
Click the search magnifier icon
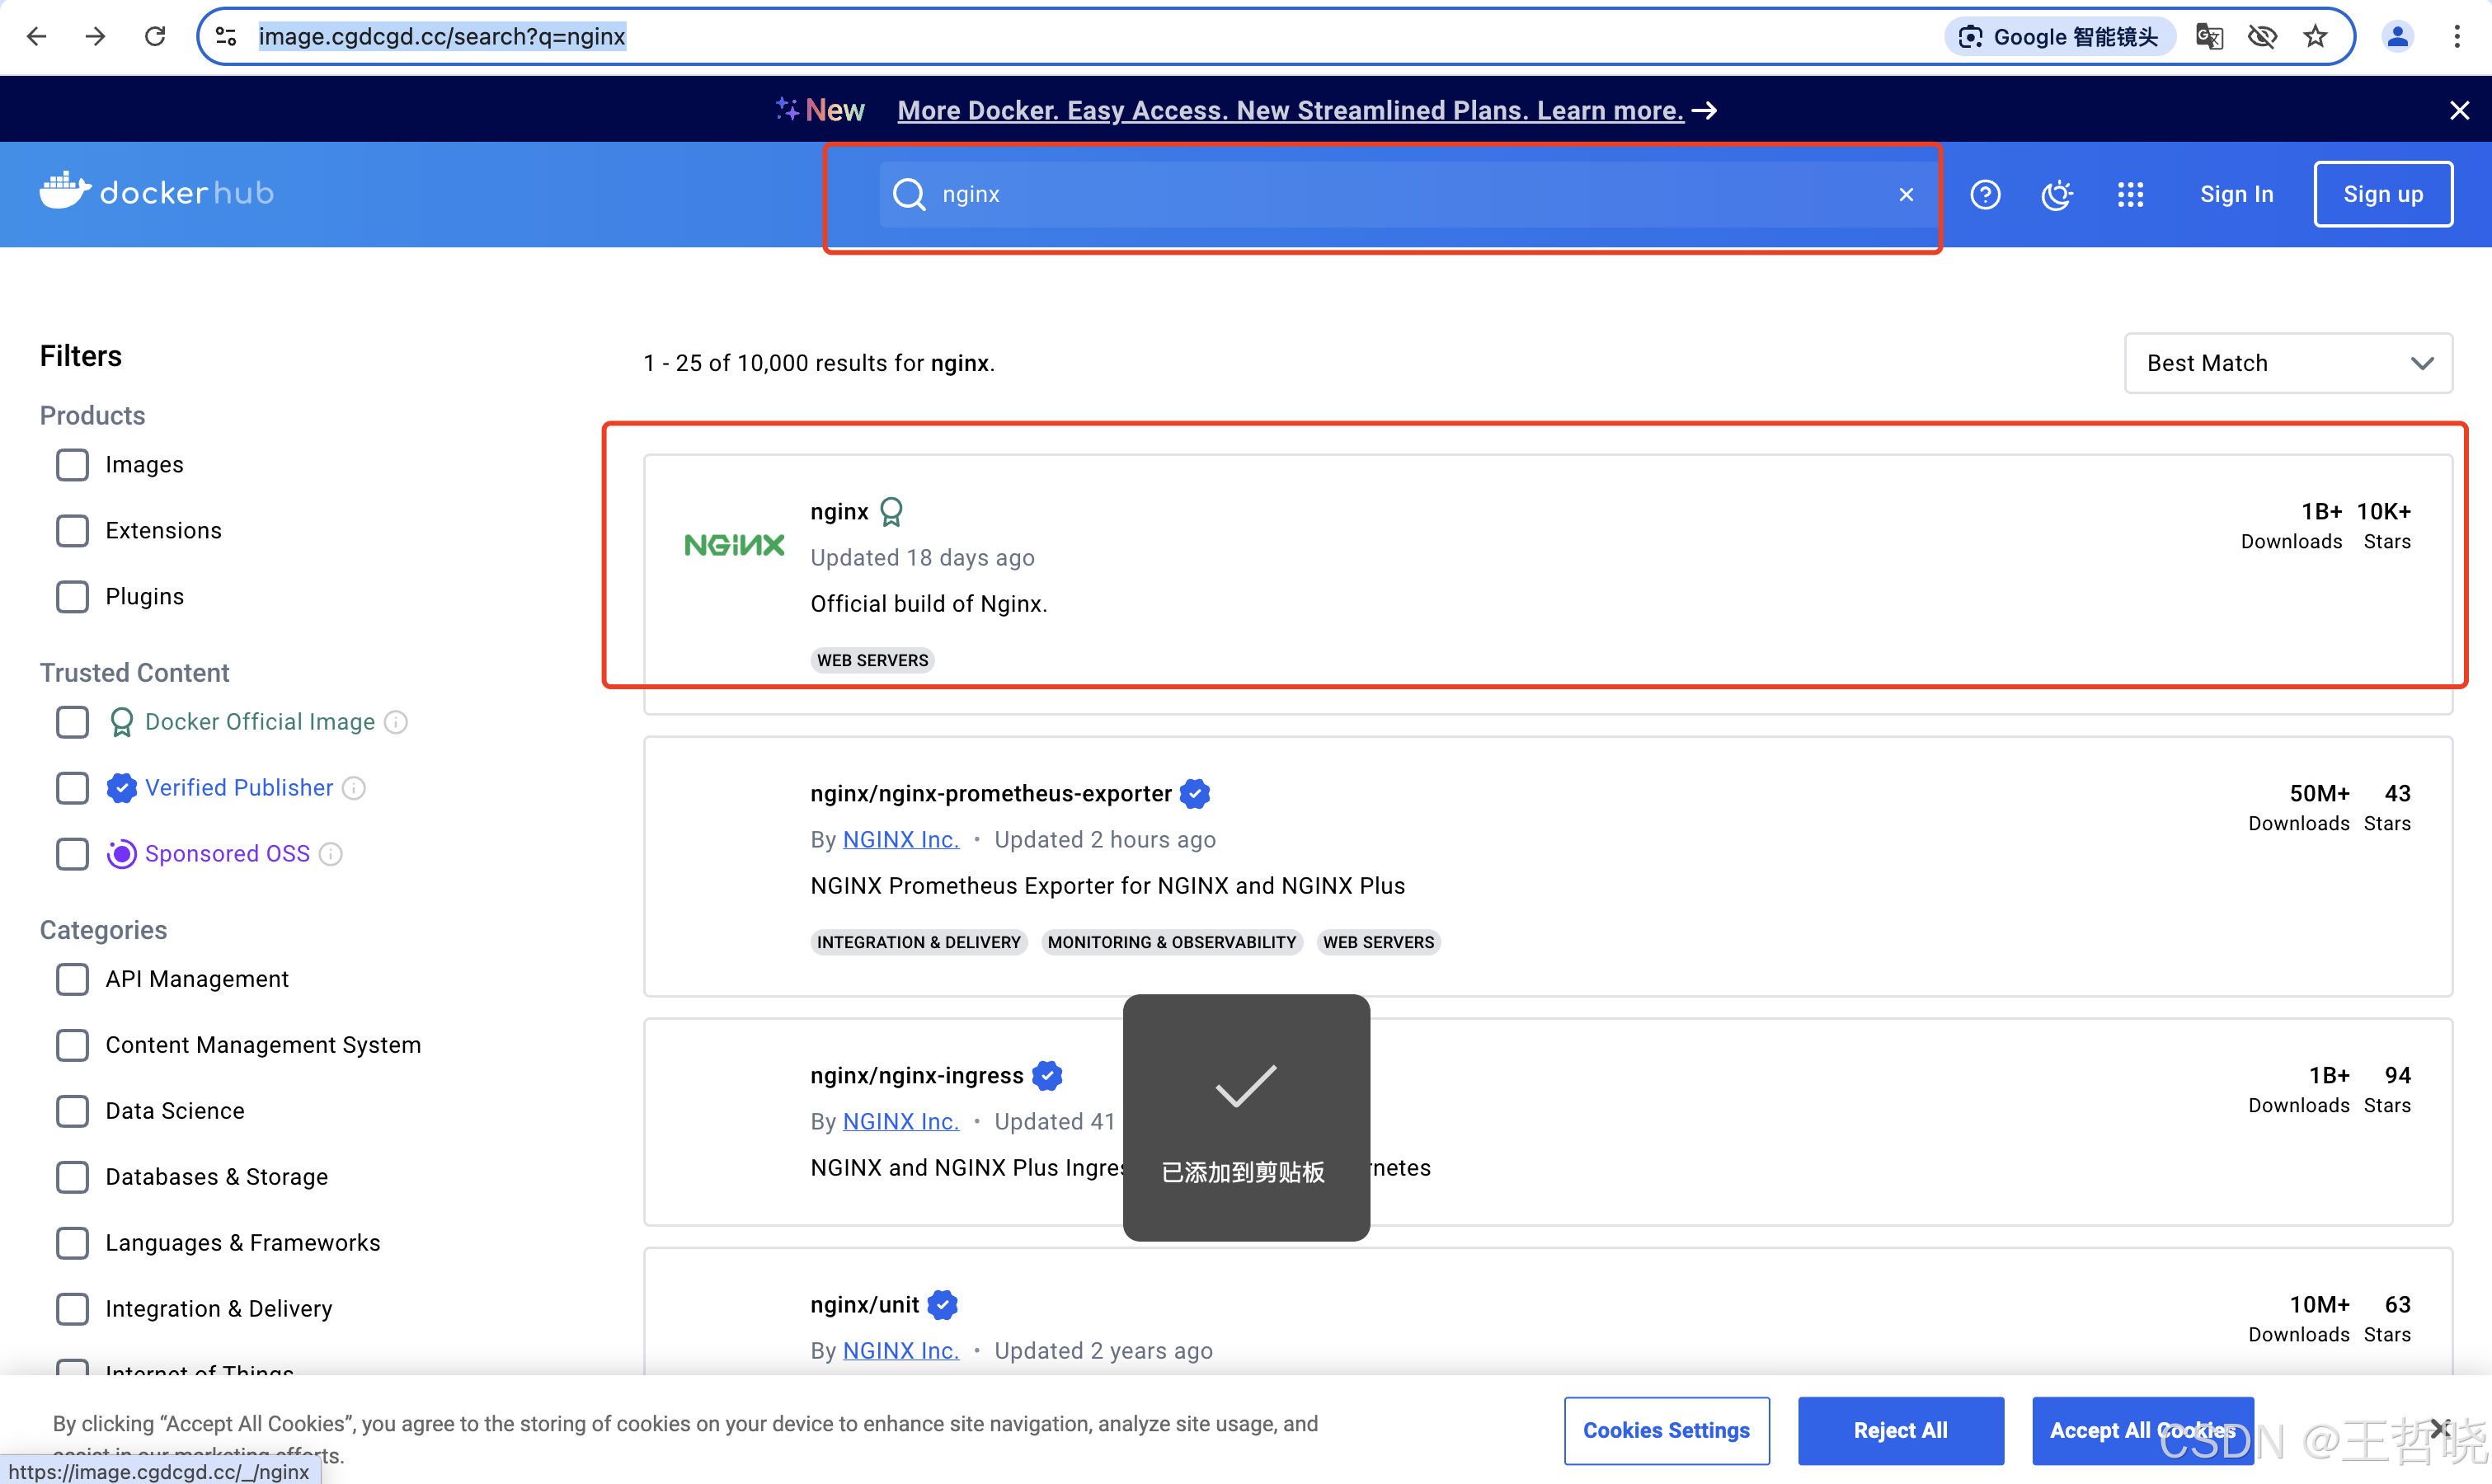tap(909, 194)
